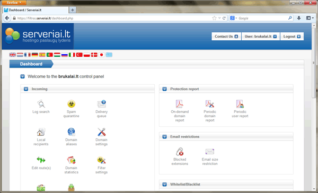Screen dimensions: 318x193
Task: Open Domain aliases
Action: click(x=71, y=137)
